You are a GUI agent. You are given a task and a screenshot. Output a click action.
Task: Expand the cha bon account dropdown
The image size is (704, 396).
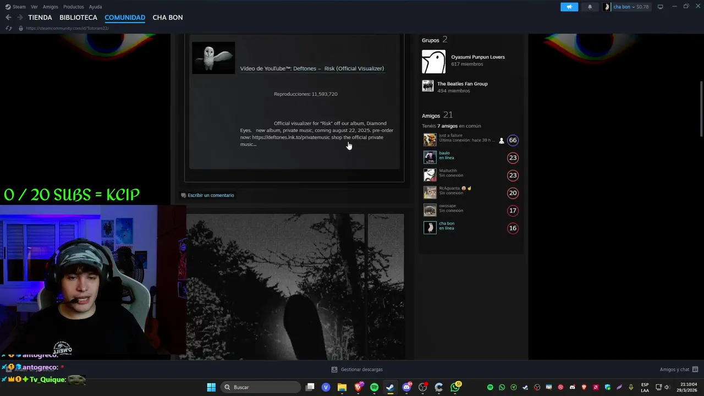pyautogui.click(x=626, y=7)
